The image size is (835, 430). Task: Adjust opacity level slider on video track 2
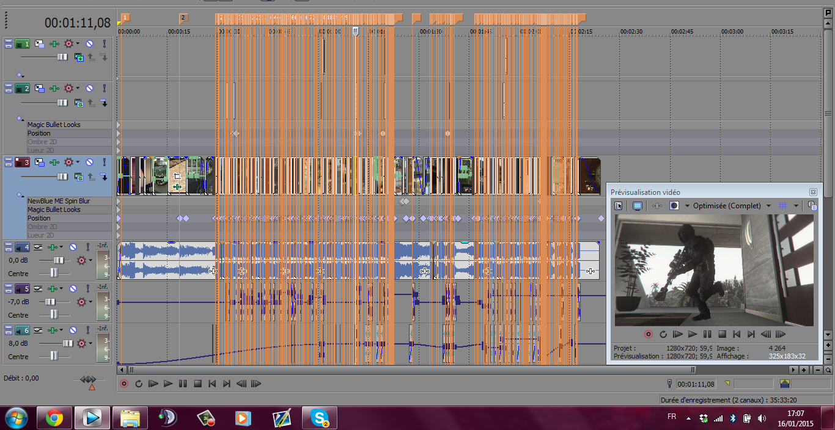coord(62,103)
